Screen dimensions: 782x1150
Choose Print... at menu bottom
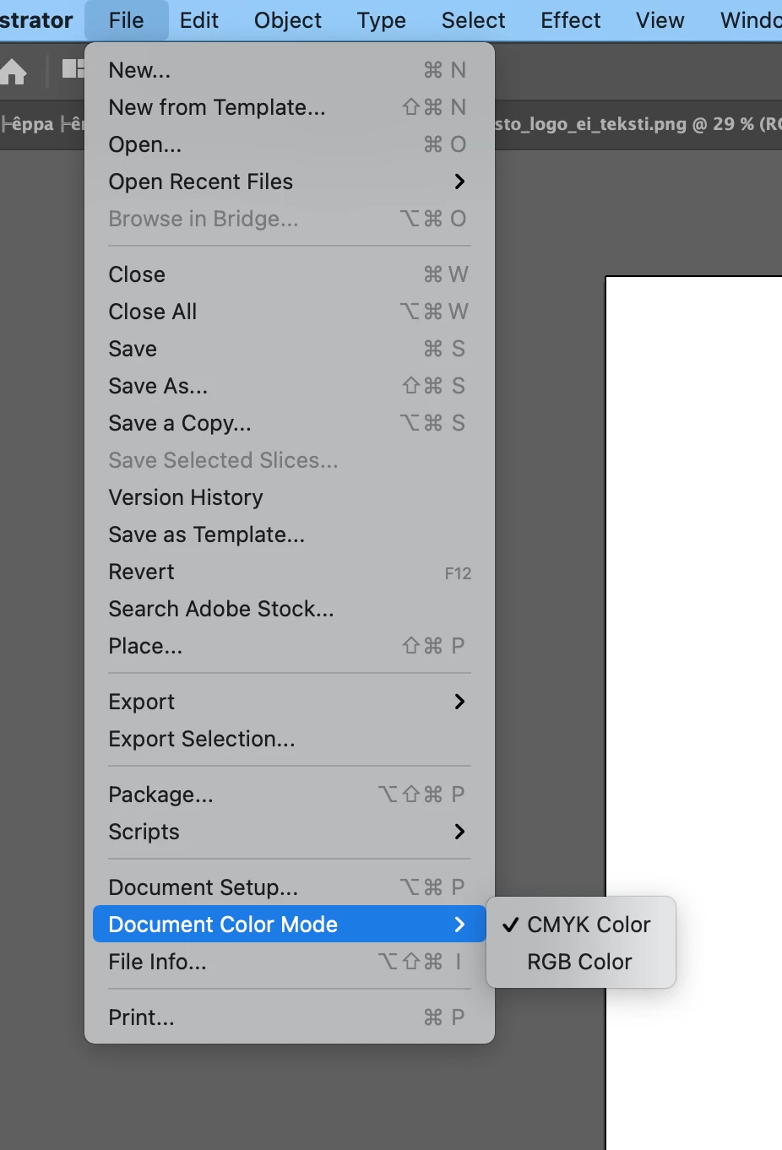(x=290, y=1017)
